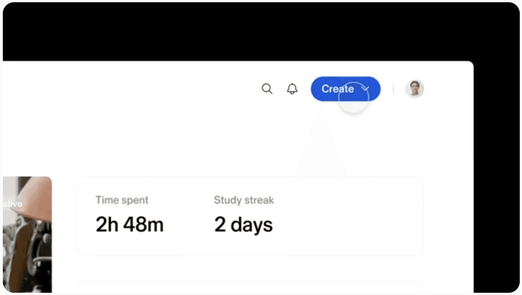The image size is (522, 295).
Task: Check notifications via the bell icon
Action: coord(292,89)
